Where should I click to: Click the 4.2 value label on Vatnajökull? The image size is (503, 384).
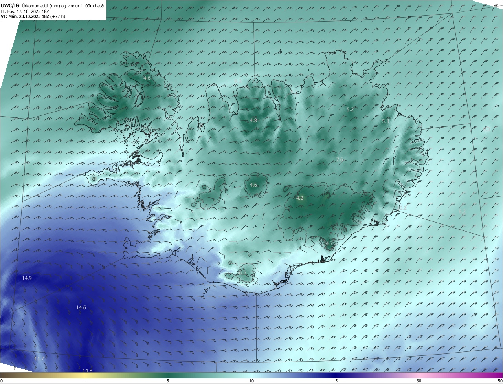click(300, 198)
